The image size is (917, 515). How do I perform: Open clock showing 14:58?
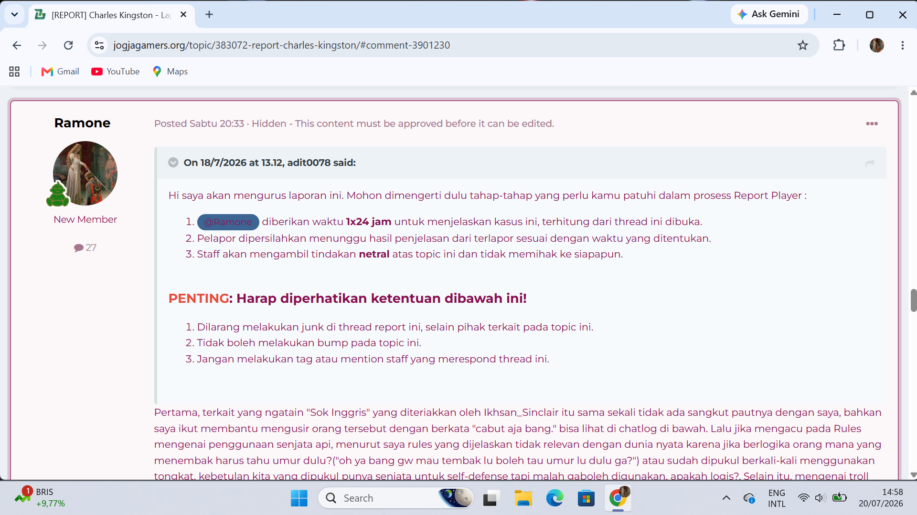coord(881,498)
